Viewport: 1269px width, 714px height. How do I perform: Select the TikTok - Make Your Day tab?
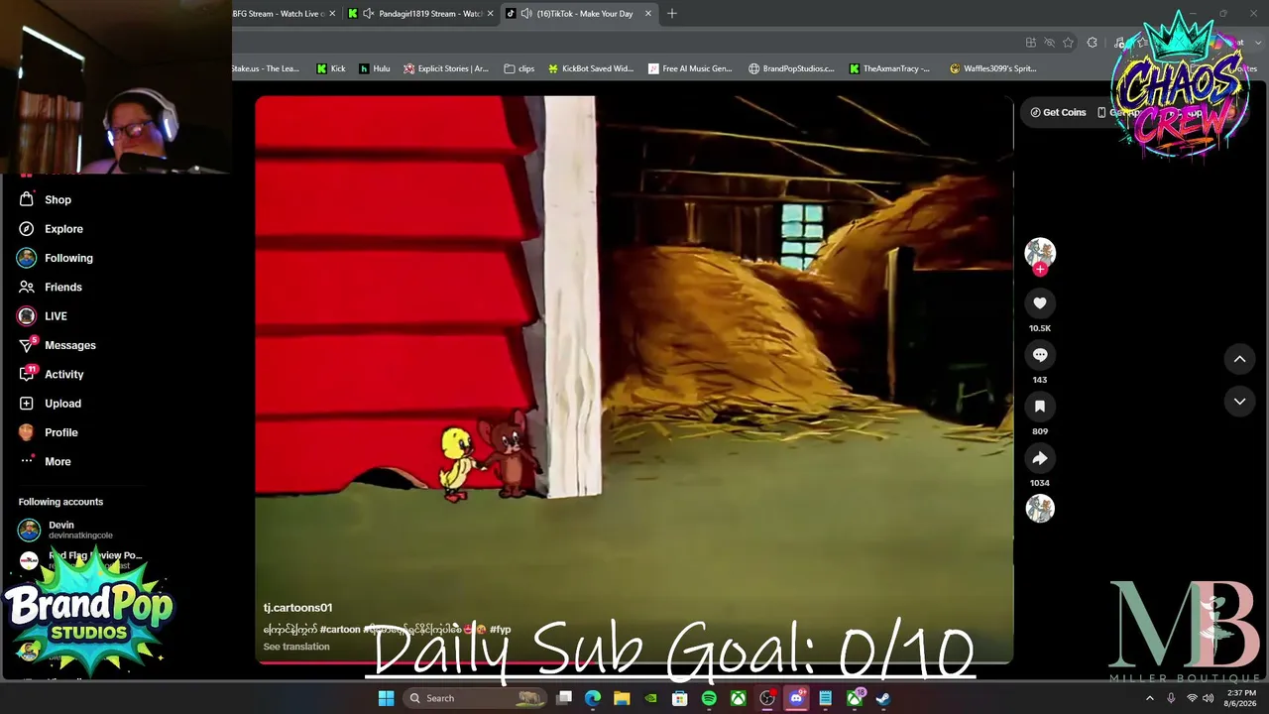585,14
